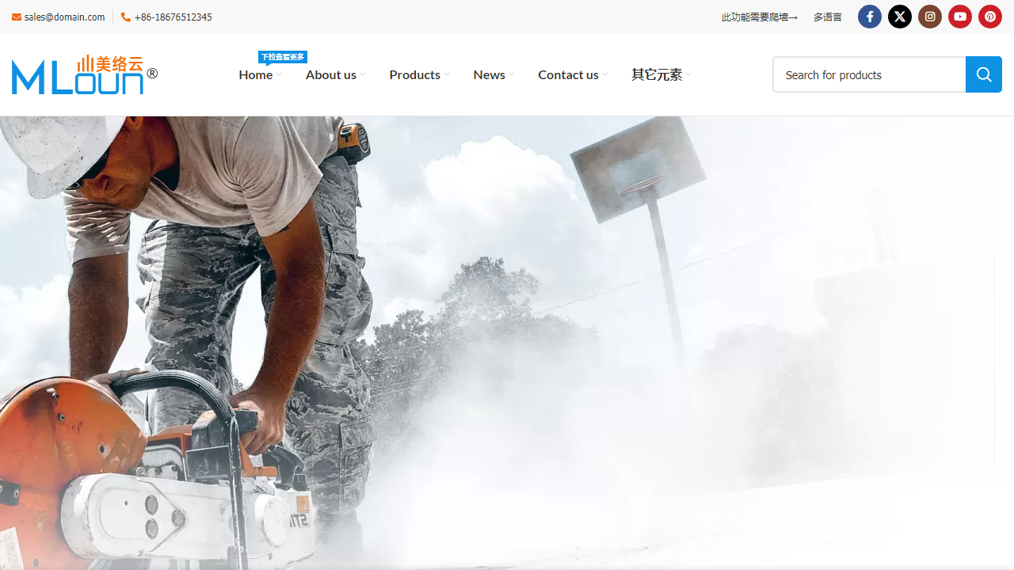Click the phone handset icon

[126, 17]
